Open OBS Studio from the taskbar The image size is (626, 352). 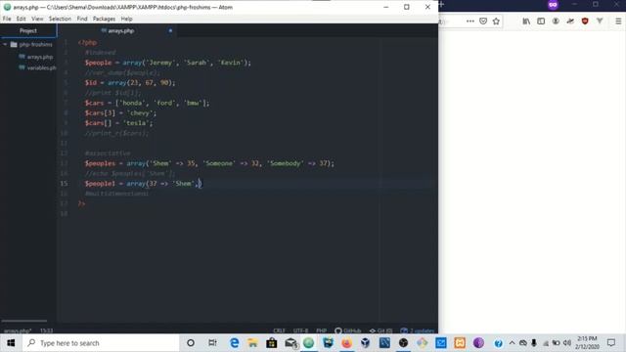tap(403, 343)
